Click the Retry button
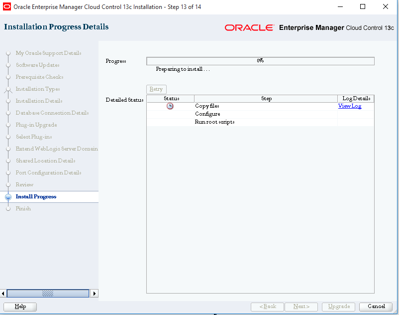Viewport: 399px width, 315px height. [156, 89]
